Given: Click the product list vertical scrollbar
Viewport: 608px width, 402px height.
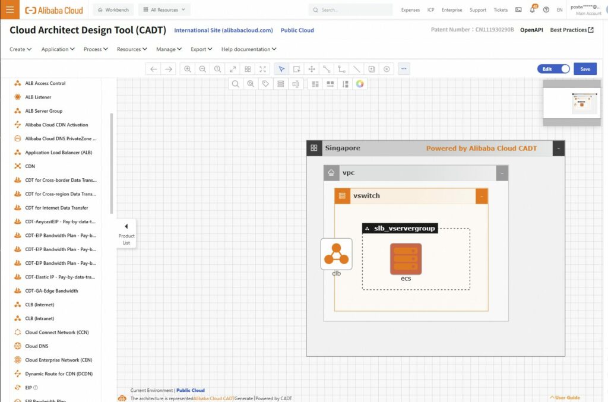Looking at the screenshot, I should [112, 163].
